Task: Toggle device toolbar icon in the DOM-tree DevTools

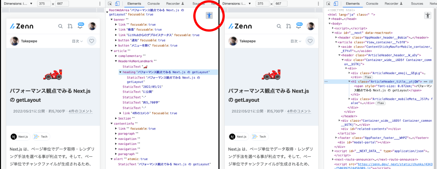Action: [x=336, y=4]
